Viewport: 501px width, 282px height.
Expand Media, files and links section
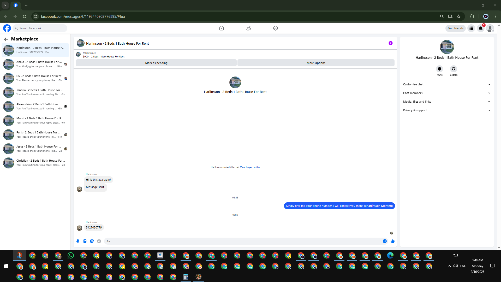point(446,102)
